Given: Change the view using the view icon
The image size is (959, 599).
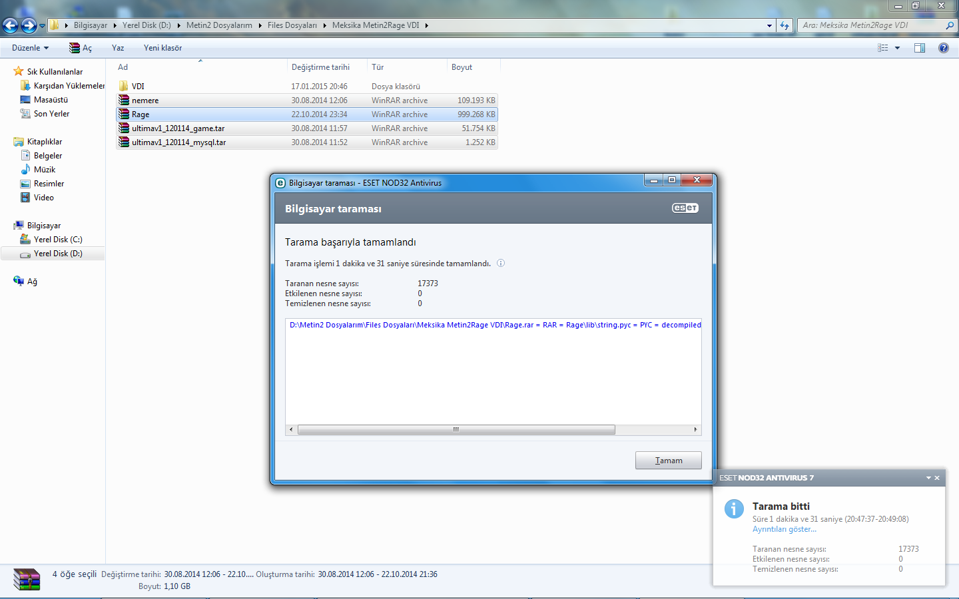Looking at the screenshot, I should 883,48.
